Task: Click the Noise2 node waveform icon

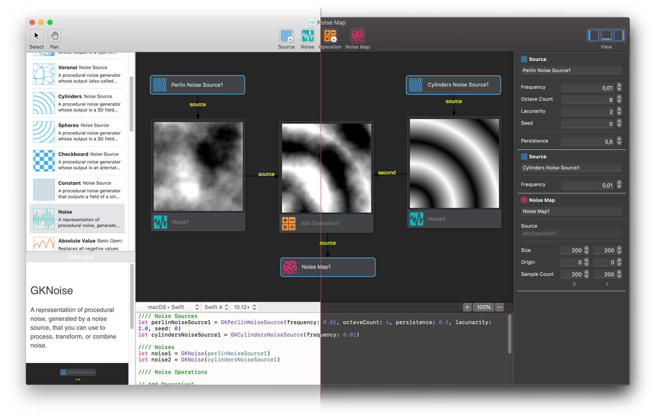Action: [417, 219]
